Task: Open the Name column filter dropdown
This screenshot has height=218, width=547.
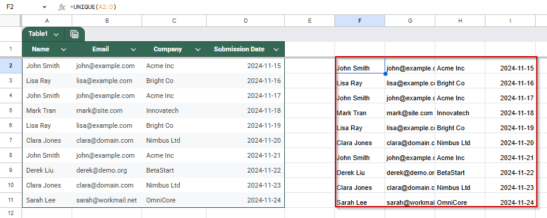Action: point(64,50)
